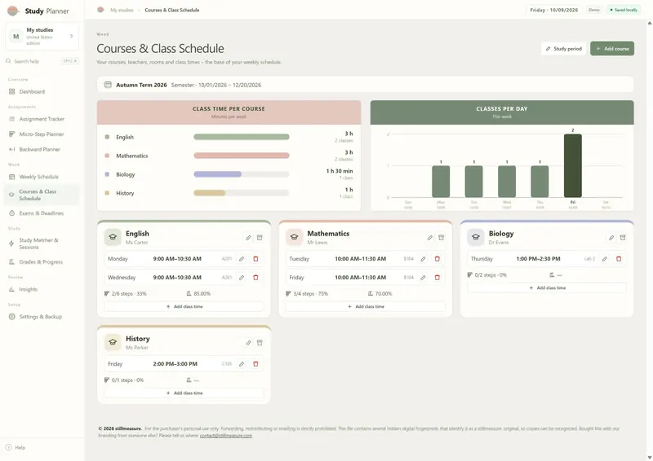Click the Friday bar in Classes Per Day
The image size is (653, 461).
573,166
